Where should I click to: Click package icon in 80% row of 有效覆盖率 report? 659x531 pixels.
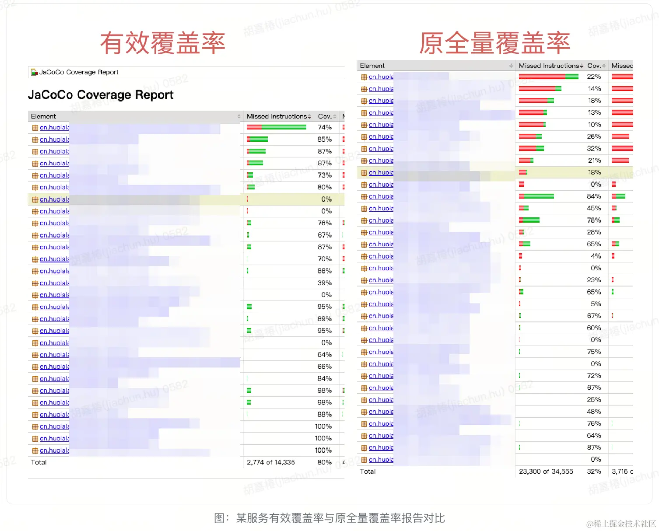(35, 187)
